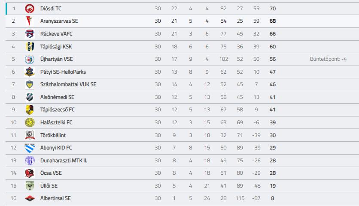The width and height of the screenshot is (359, 206).
Task: Select the Üllői SE team name
Action: 49,186
